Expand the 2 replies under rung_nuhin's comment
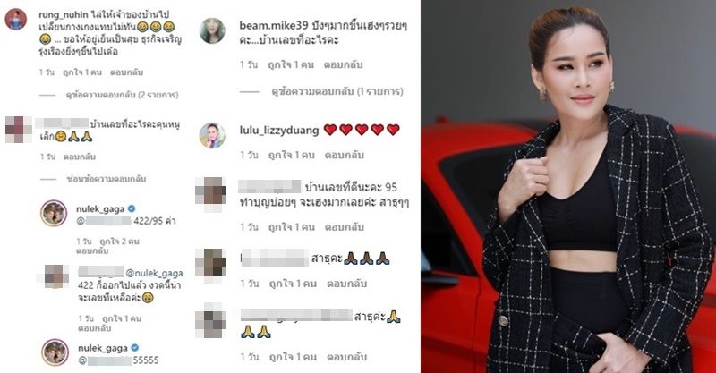Viewport: 716px width, 373px height. (x=122, y=95)
